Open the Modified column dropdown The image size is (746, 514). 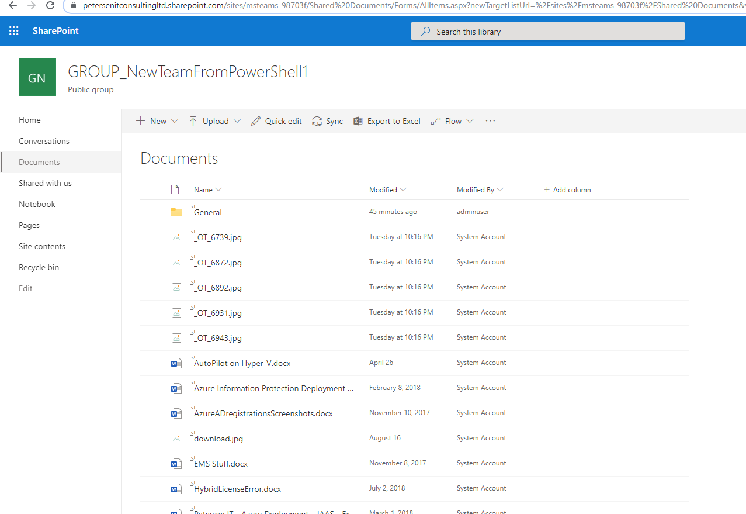click(x=403, y=189)
